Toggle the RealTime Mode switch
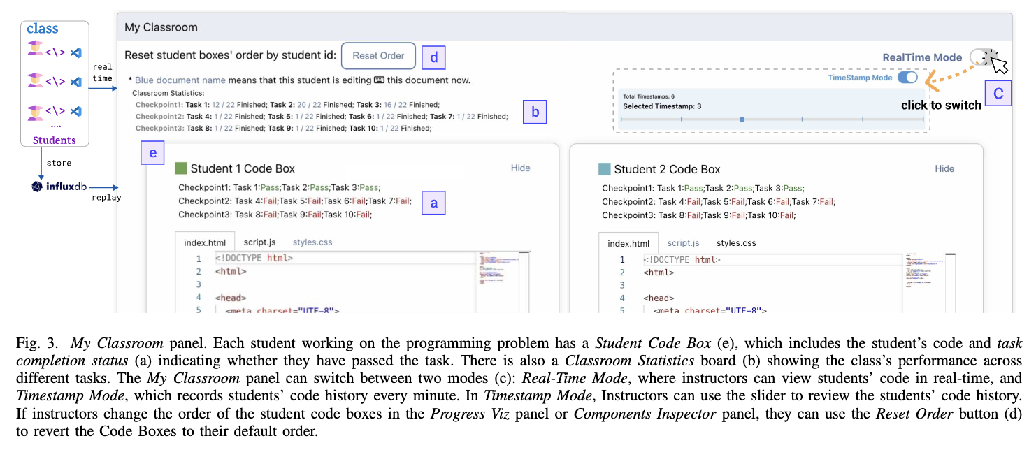Screen dimensions: 1029x450 point(982,57)
